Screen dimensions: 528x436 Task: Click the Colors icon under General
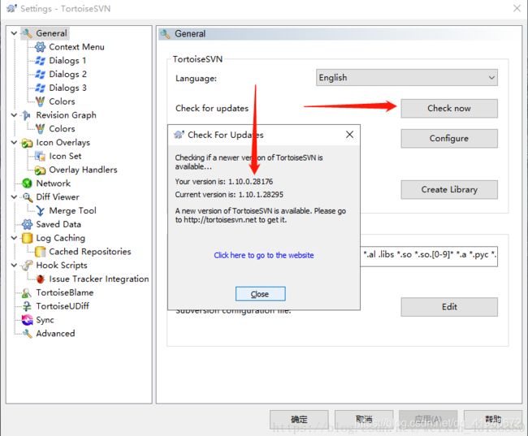pos(40,101)
